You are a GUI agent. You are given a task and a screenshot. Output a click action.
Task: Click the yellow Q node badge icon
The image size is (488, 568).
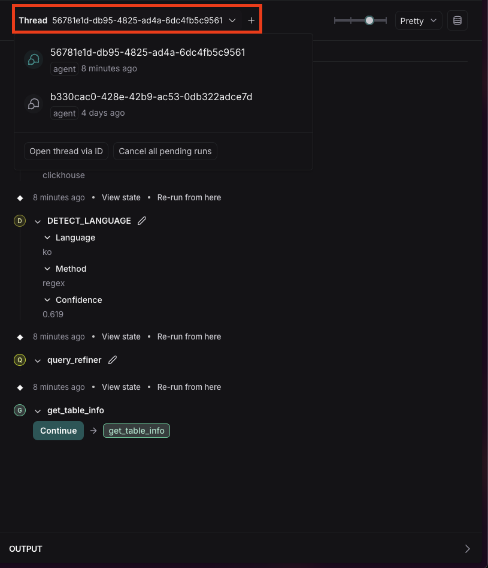click(20, 360)
